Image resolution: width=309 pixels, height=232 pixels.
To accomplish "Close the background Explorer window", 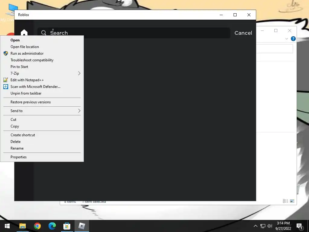I will tap(289, 31).
